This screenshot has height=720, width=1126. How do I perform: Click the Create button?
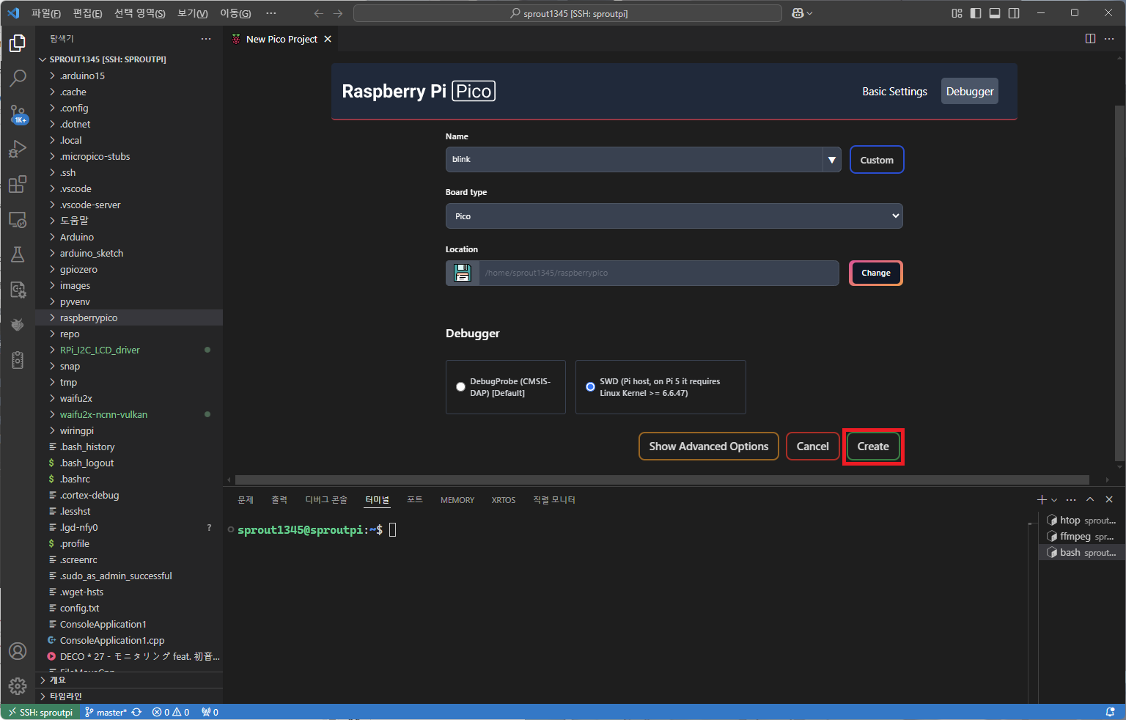[873, 447]
